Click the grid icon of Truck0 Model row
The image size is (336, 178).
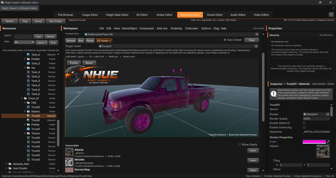point(28,107)
